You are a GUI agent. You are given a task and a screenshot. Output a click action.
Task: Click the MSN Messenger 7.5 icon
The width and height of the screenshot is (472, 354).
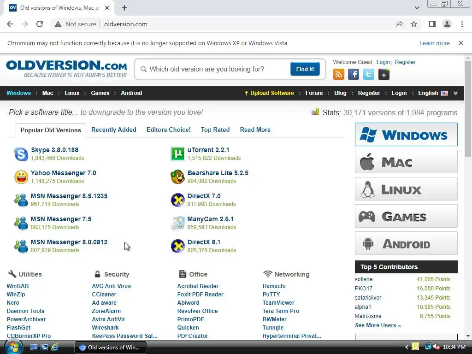[x=21, y=223]
